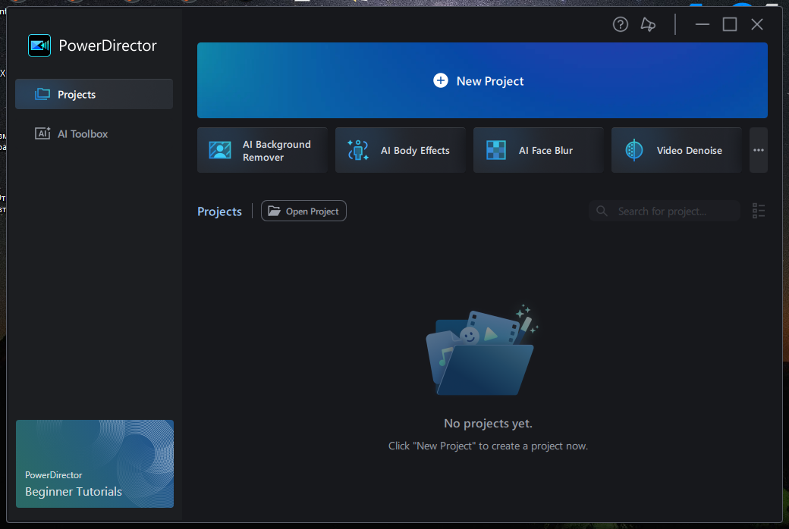The width and height of the screenshot is (789, 529).
Task: Minimize the PowerDirector window
Action: click(703, 25)
